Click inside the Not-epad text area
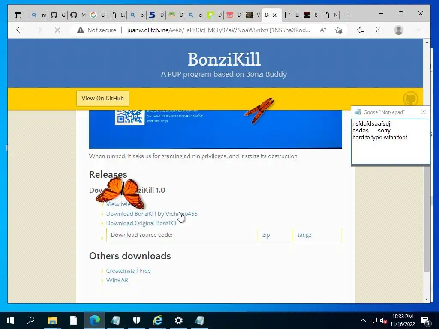The height and width of the screenshot is (329, 439). point(390,141)
